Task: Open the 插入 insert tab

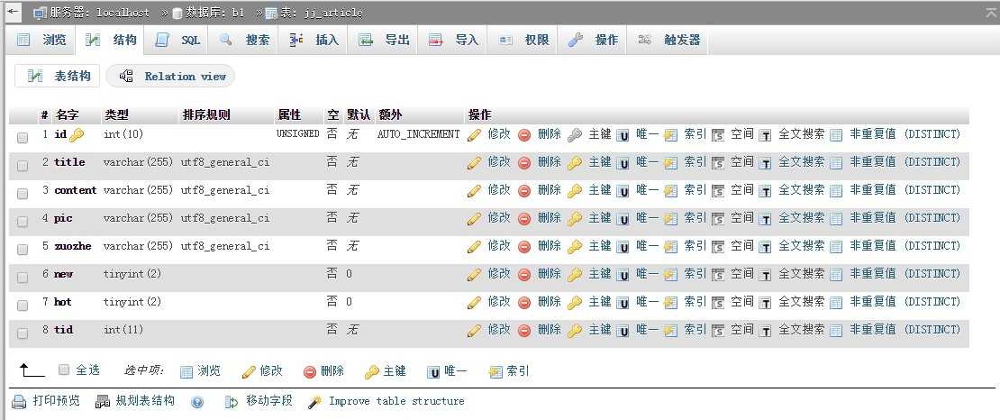Action: coord(314,40)
